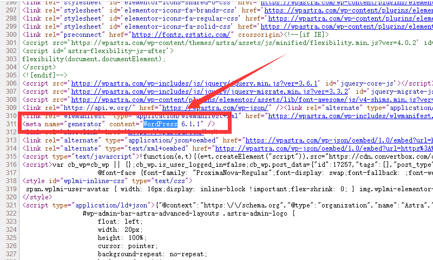Viewport: 433px width, 260px height.
Task: Open the wlwmanifest href link
Action: point(356,115)
